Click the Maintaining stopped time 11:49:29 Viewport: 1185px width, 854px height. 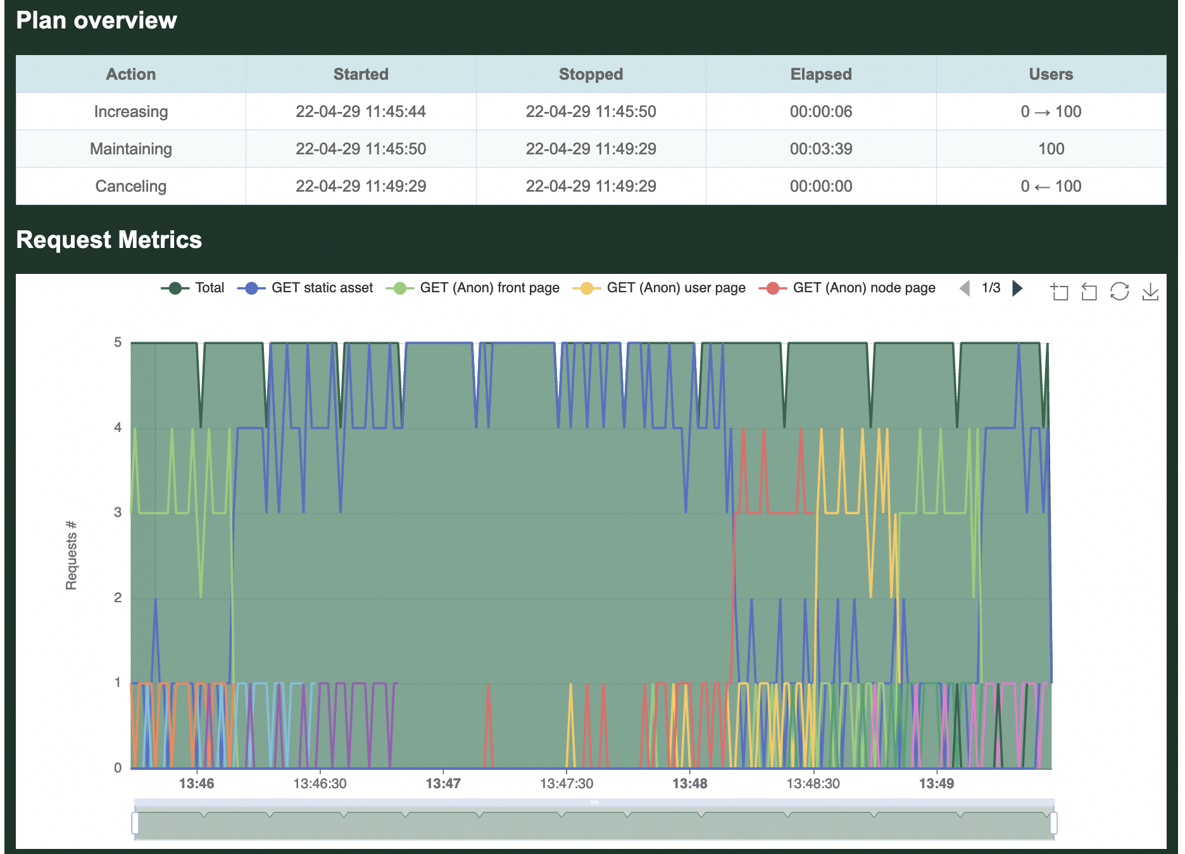591,149
